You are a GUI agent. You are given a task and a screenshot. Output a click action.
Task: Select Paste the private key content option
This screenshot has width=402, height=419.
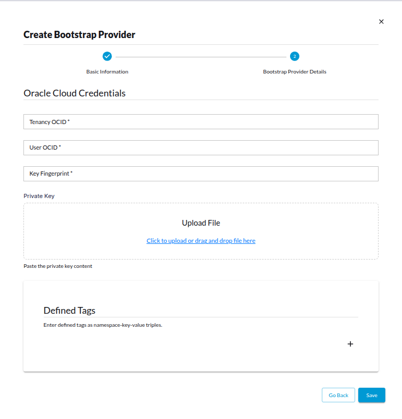[57, 266]
